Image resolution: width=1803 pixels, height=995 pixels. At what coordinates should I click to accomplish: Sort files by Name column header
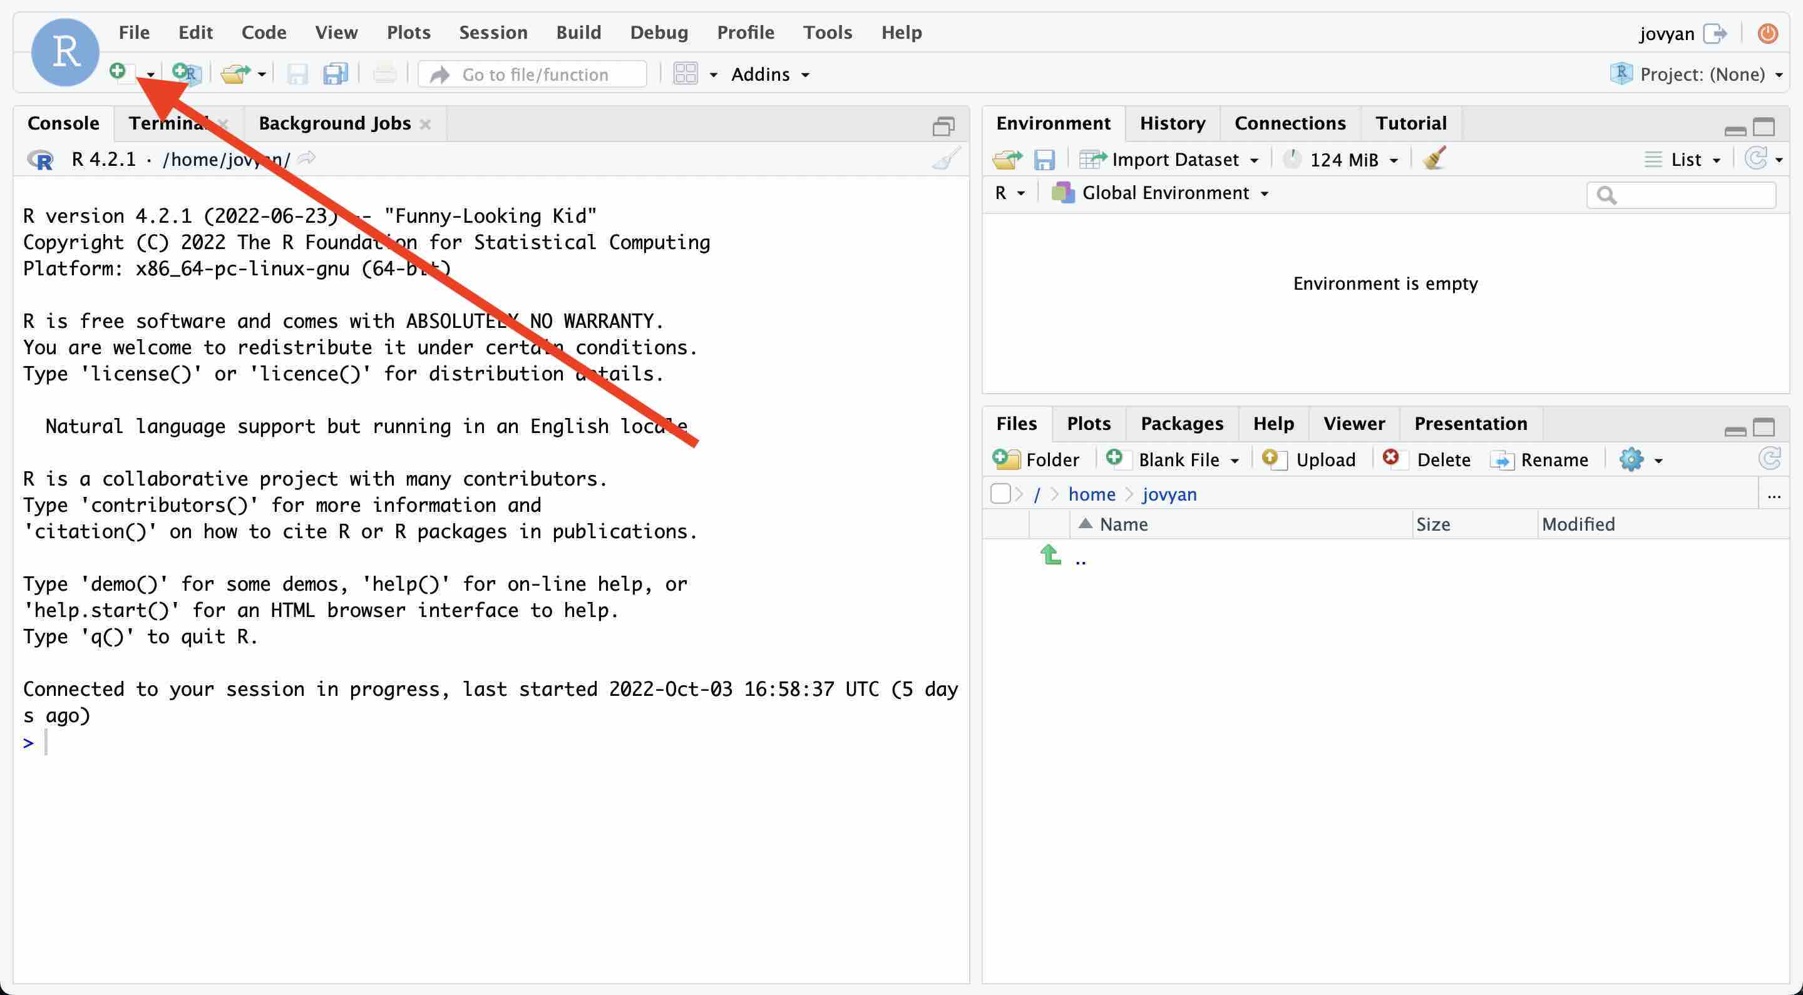tap(1122, 524)
